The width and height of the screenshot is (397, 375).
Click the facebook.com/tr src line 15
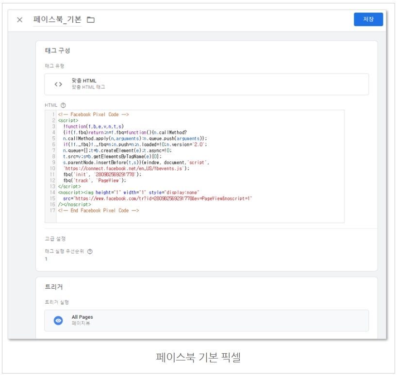(x=157, y=198)
